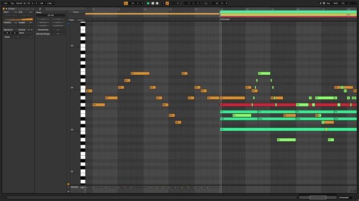The width and height of the screenshot is (359, 201).
Task: Toggle the clip Scale button
Action: coord(7,37)
